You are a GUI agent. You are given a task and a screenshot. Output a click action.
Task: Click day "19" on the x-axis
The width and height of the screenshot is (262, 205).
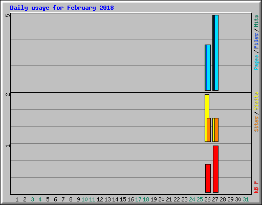(154, 199)
